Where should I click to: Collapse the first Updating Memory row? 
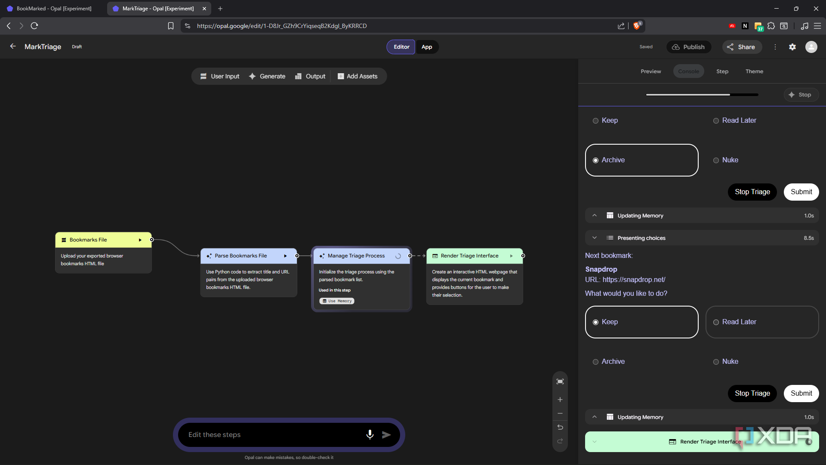[x=595, y=215]
